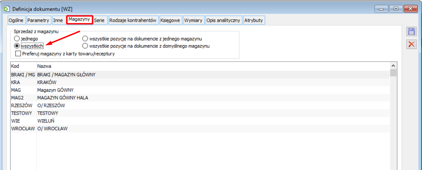
Task: Open the Serie tab
Action: [x=101, y=21]
